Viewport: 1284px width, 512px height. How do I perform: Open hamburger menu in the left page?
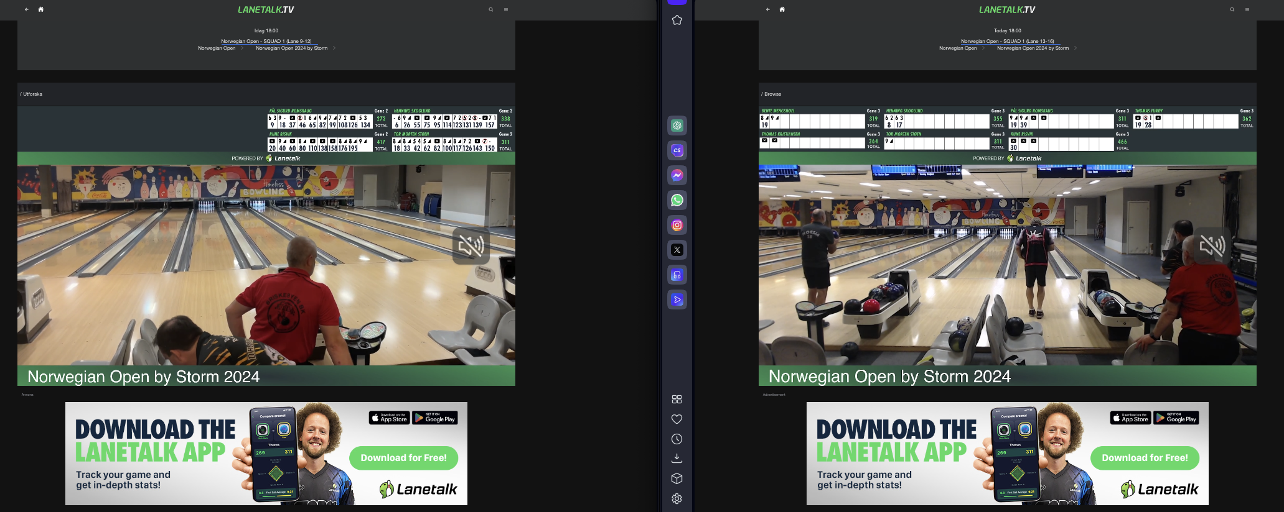(506, 9)
